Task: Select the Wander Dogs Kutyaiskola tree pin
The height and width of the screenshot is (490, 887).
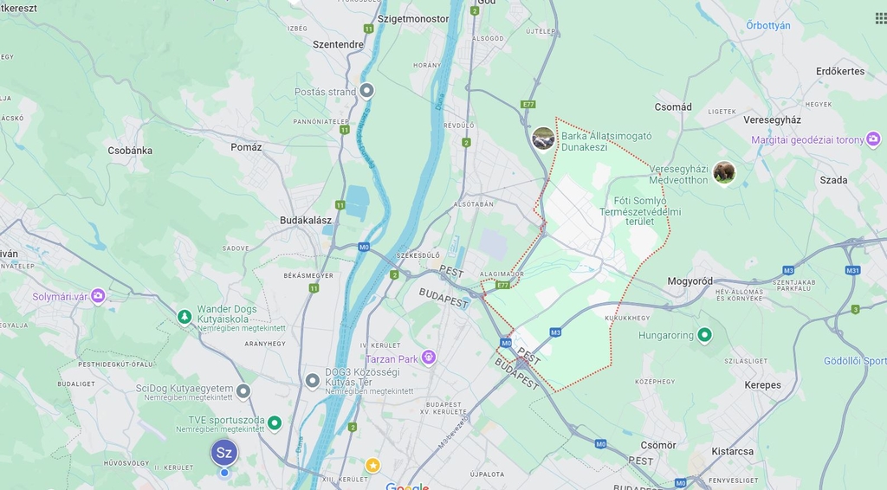Action: point(185,317)
